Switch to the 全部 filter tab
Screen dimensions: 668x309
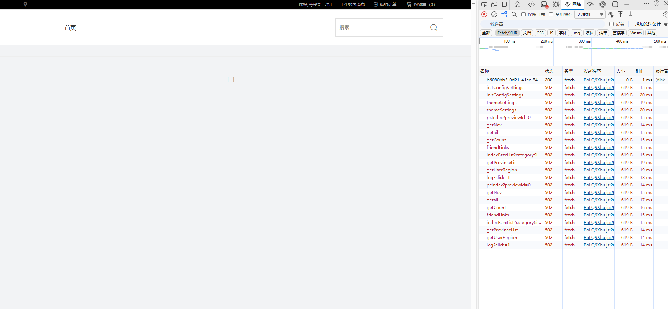coord(486,33)
